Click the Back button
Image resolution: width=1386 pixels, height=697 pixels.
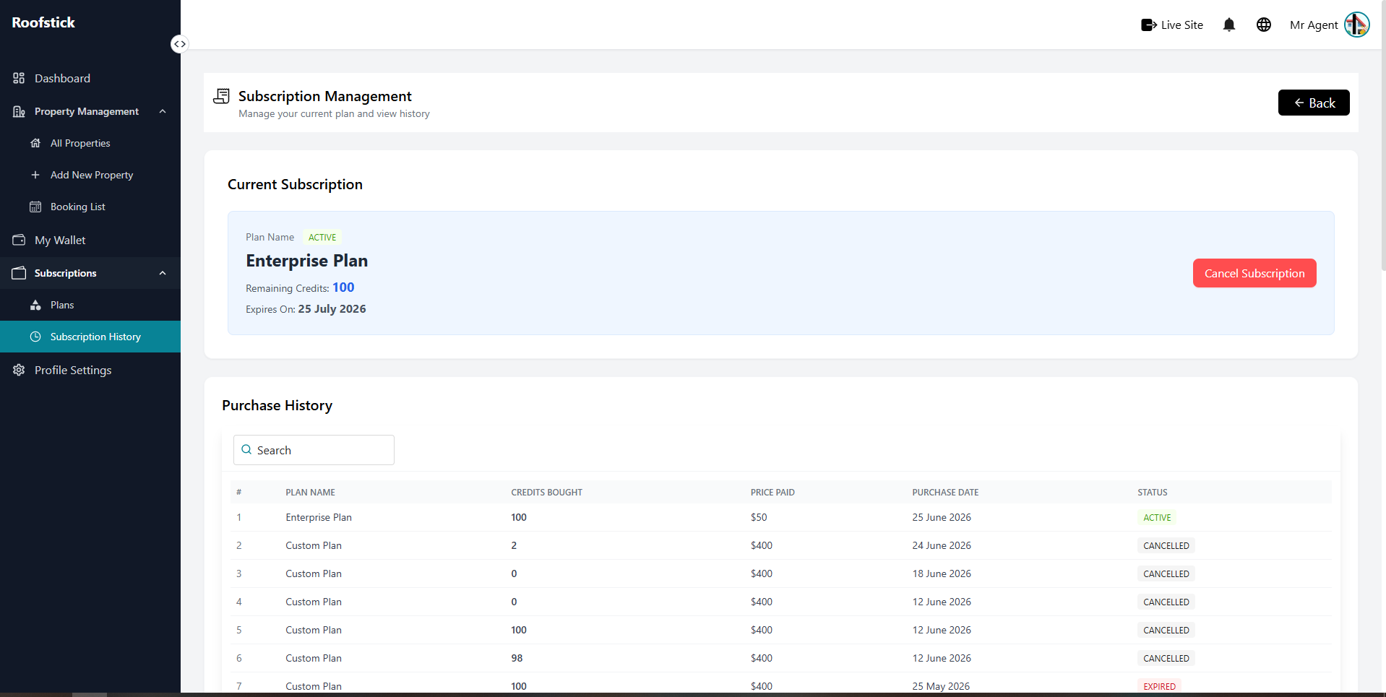1314,103
